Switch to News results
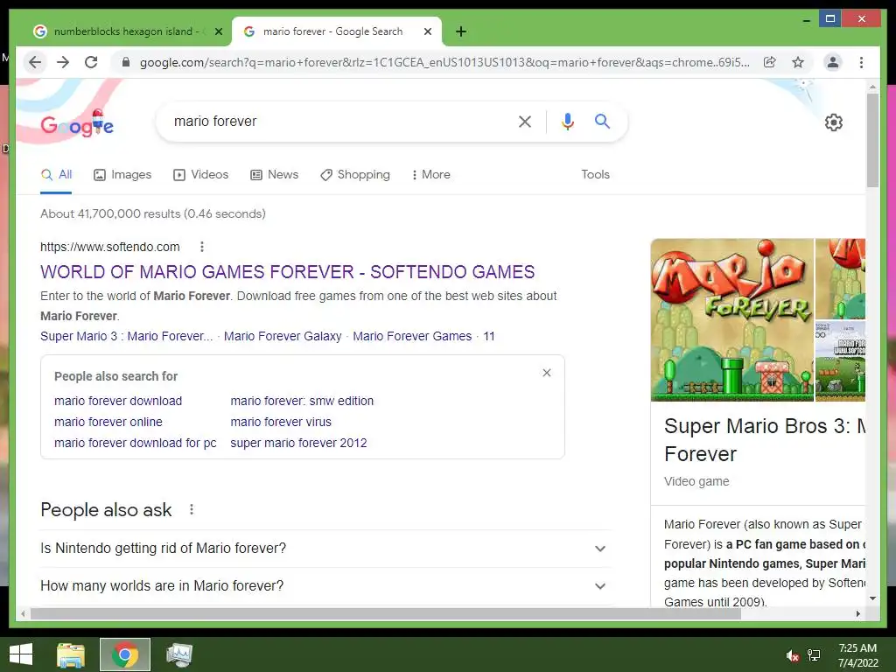Image resolution: width=896 pixels, height=672 pixels. click(x=274, y=174)
